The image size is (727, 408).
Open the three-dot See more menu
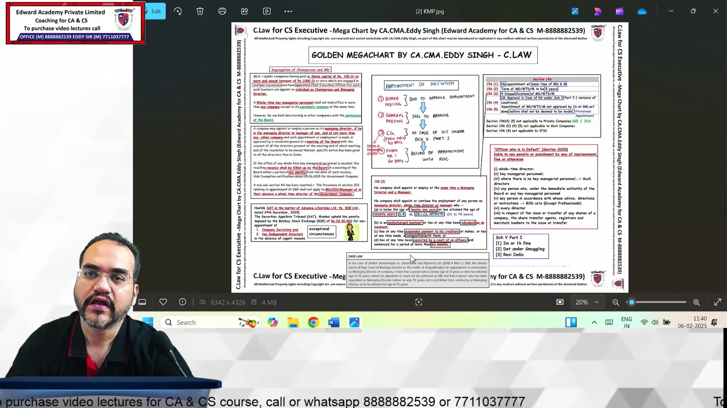[x=288, y=11]
